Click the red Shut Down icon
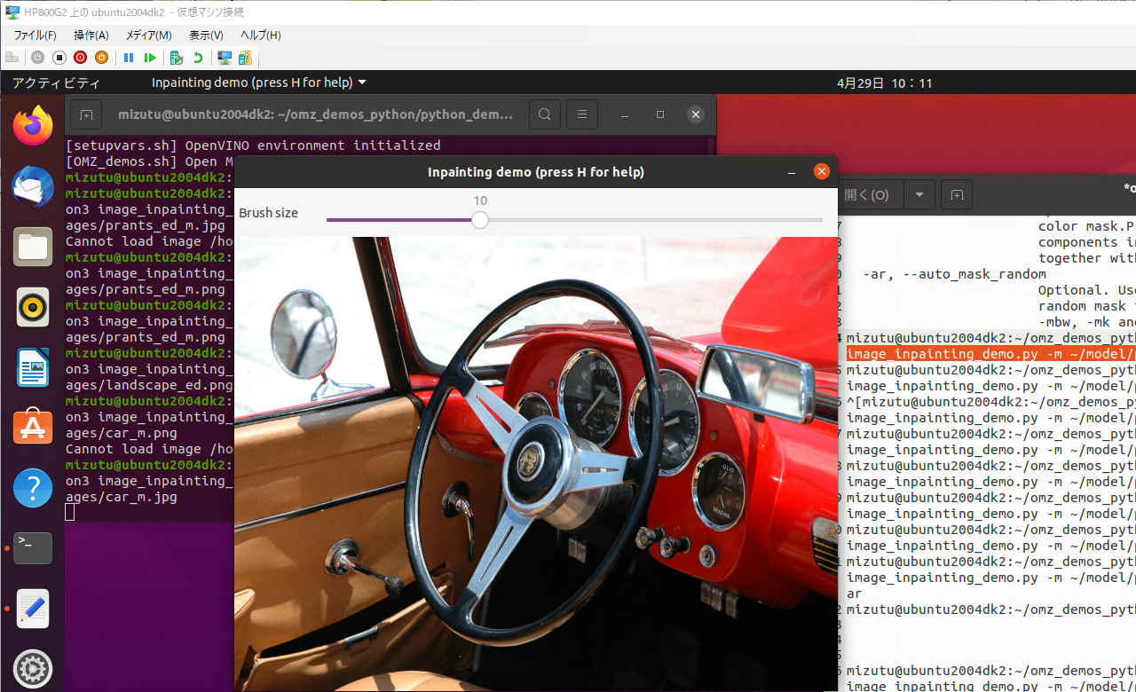This screenshot has height=692, width=1136. [x=81, y=58]
